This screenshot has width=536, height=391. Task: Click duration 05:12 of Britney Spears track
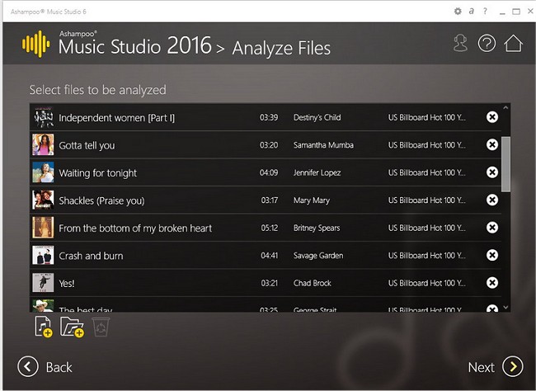click(270, 228)
